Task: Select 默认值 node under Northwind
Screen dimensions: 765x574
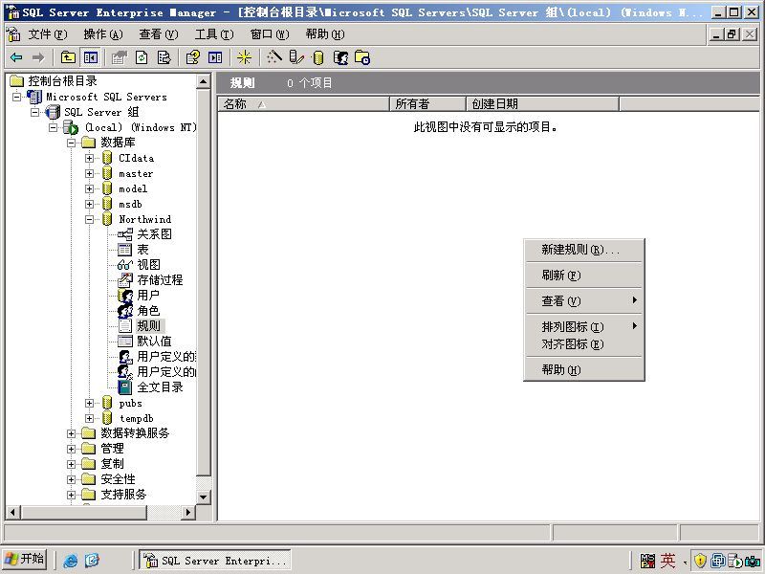Action: [x=154, y=342]
